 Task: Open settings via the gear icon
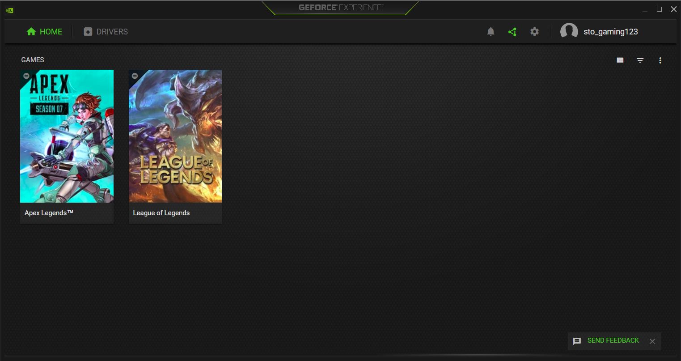(534, 32)
